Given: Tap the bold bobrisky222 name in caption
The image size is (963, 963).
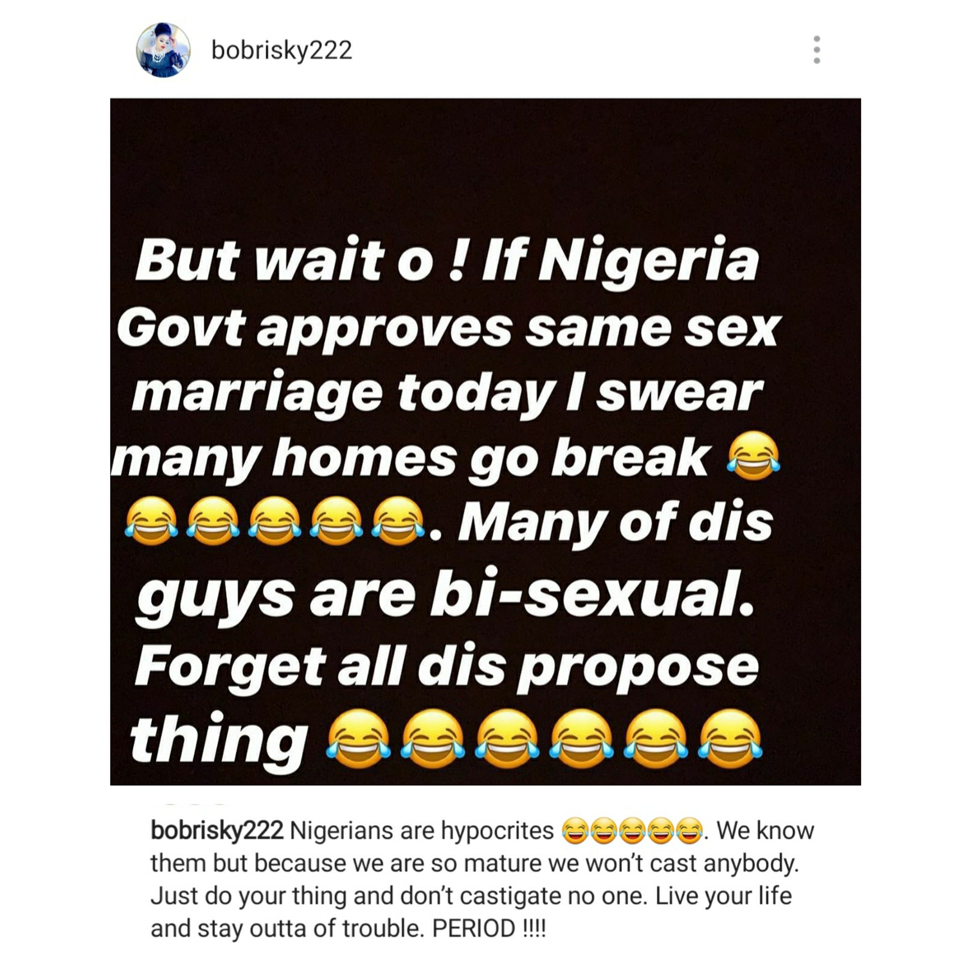Looking at the screenshot, I should [217, 831].
